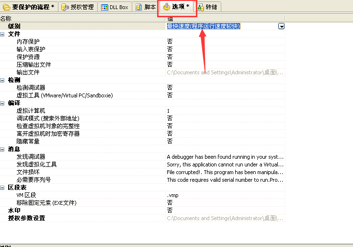Toggle the 隐藏常量 value 否
Viewport: 353px width, 247px height.
click(x=170, y=141)
